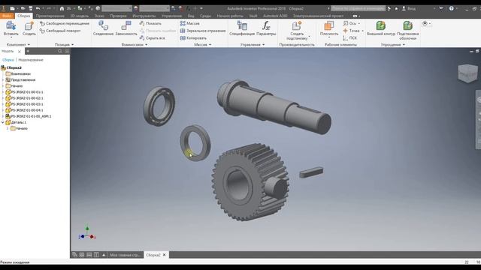
Task: Click the help question mark icon
Action: pyautogui.click(x=451, y=8)
